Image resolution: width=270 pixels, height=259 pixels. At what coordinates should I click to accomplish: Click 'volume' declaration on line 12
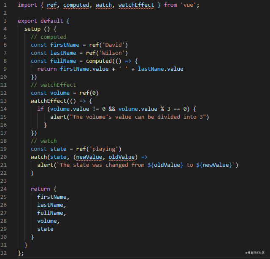[60, 93]
